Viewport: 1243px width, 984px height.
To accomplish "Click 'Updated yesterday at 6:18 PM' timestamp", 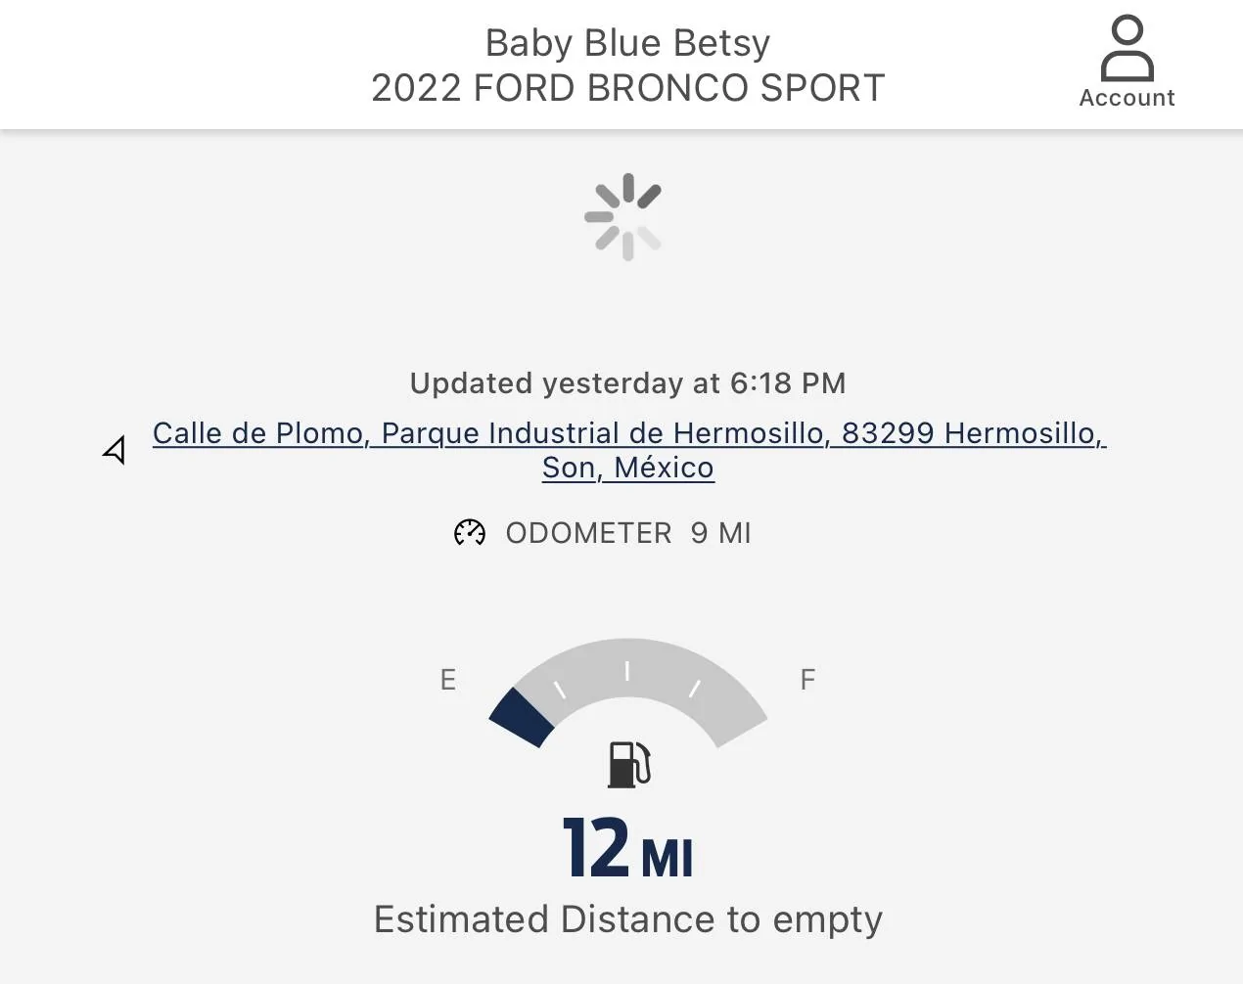I will 627,383.
